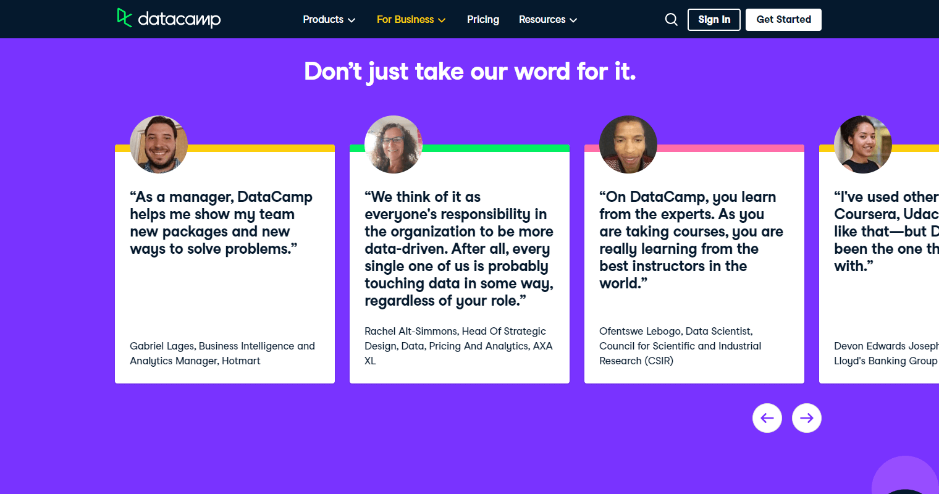Viewport: 939px width, 494px height.
Task: Click the Get Started button
Action: click(783, 20)
